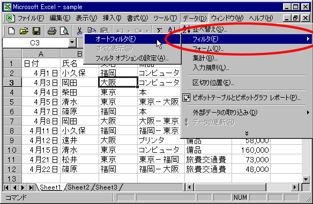Viewport: 313px width, 204px height.
Task: Open the Name Box dropdown arrow
Action: (72, 43)
